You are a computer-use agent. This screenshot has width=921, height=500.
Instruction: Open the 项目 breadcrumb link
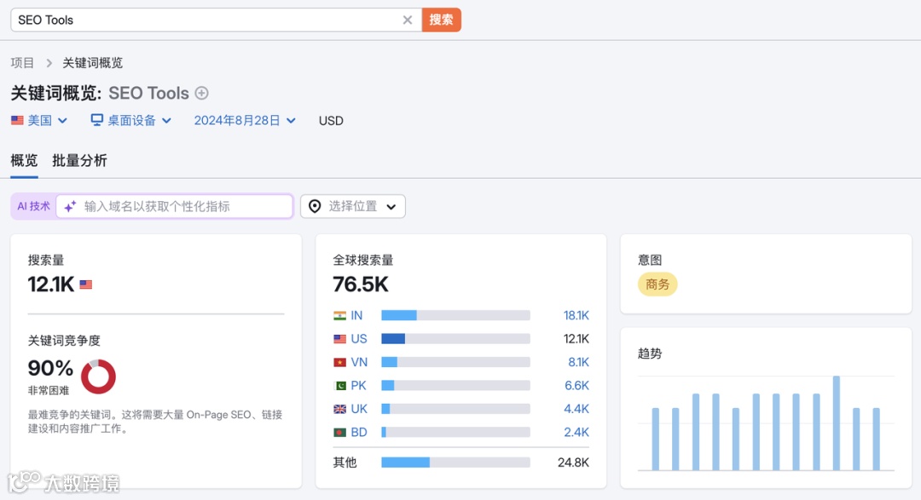pyautogui.click(x=22, y=63)
